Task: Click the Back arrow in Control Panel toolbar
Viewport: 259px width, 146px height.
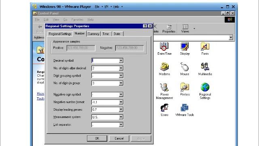Action: click(40, 27)
